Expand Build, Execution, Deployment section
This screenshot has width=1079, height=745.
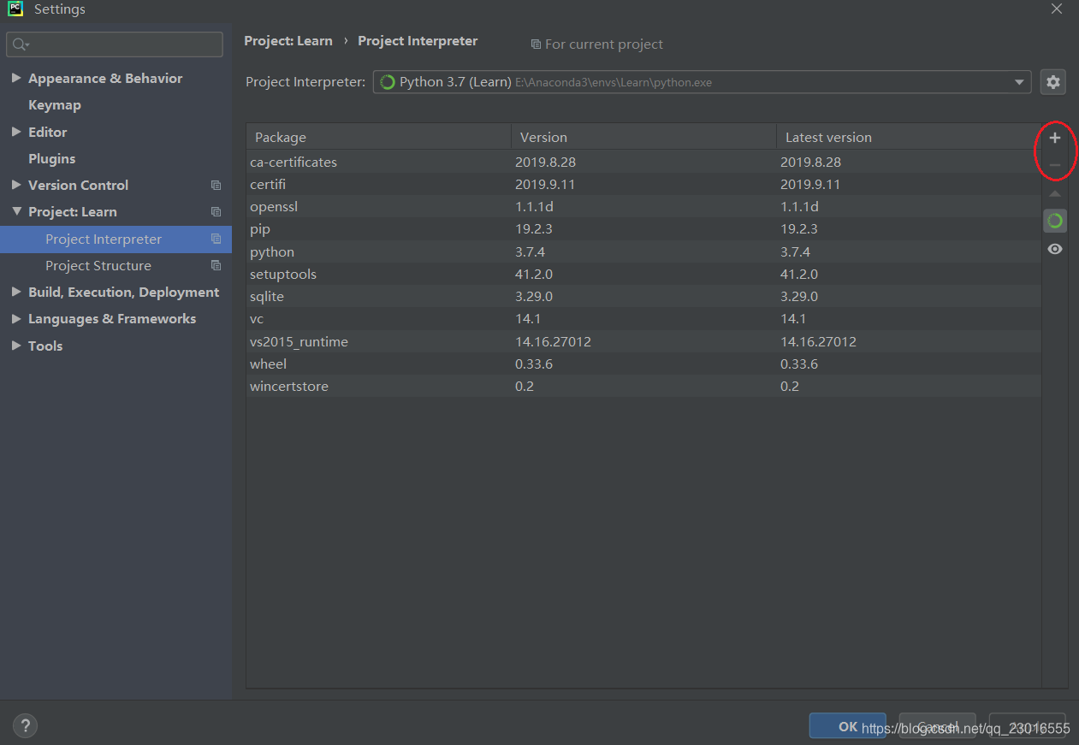pyautogui.click(x=16, y=292)
